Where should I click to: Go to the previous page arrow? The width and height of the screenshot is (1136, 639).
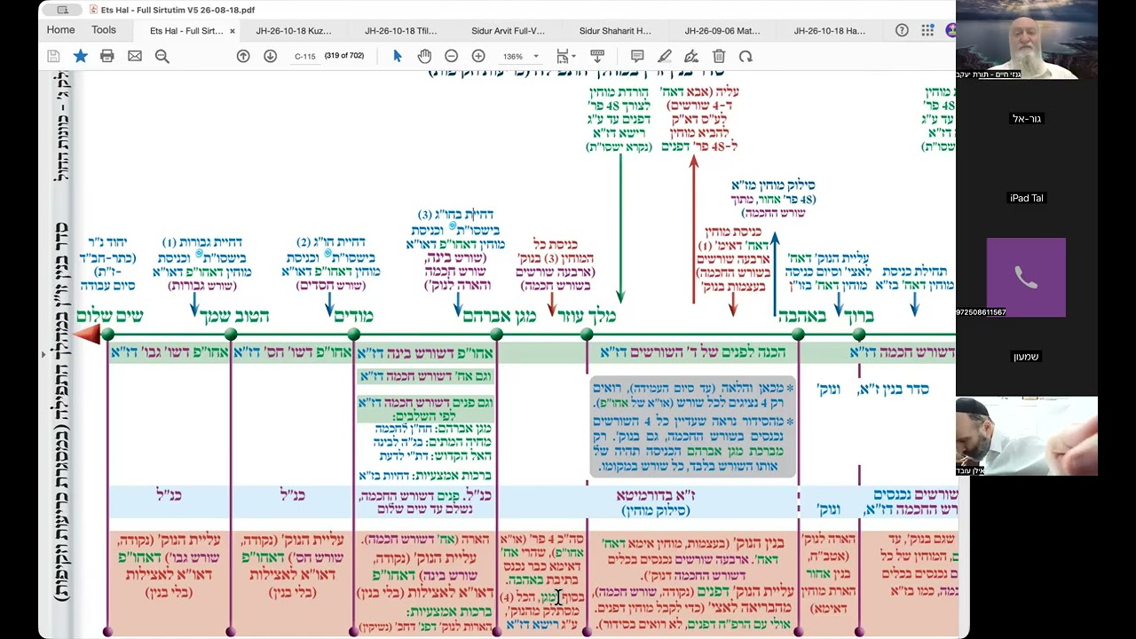(x=243, y=56)
